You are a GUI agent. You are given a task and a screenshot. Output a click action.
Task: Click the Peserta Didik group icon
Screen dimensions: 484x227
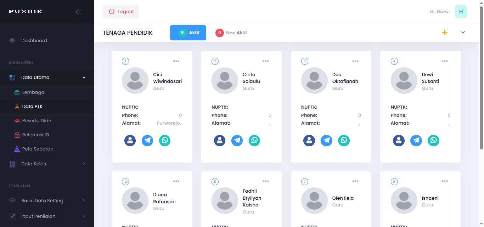coord(17,121)
